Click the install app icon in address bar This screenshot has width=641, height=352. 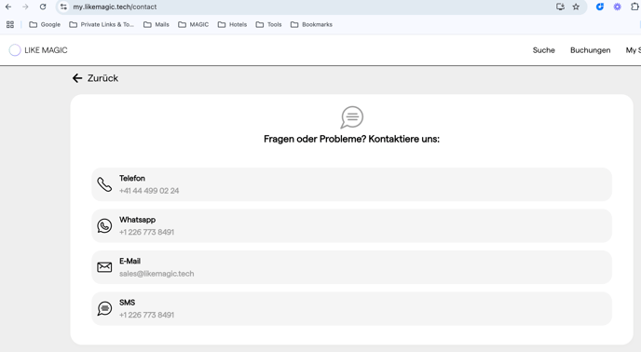[560, 7]
